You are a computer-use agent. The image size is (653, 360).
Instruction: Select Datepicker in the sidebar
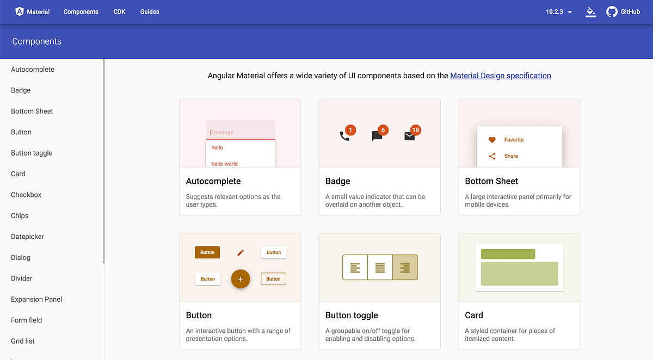pyautogui.click(x=27, y=237)
